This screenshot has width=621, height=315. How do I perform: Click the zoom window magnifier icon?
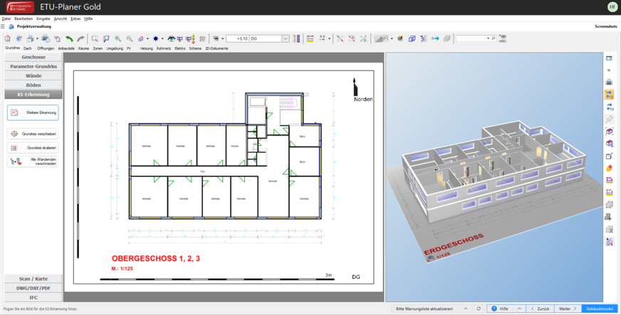tap(95, 38)
